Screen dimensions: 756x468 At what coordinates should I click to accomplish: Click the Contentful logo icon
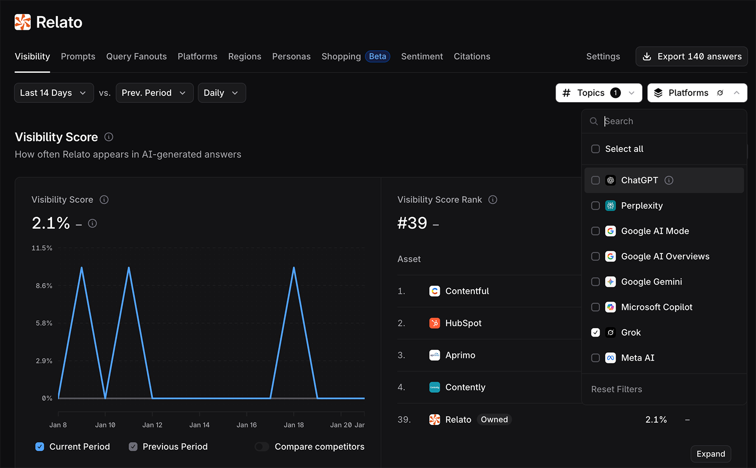(434, 291)
